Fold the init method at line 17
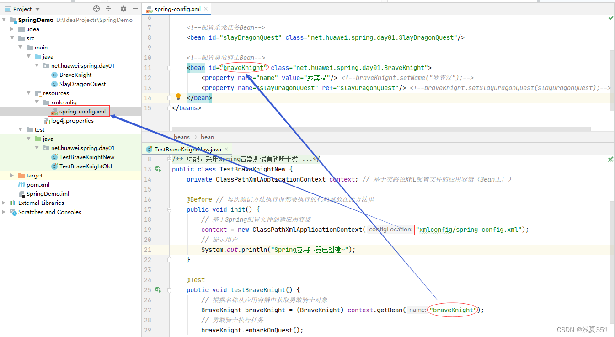615x337 pixels. (x=169, y=209)
